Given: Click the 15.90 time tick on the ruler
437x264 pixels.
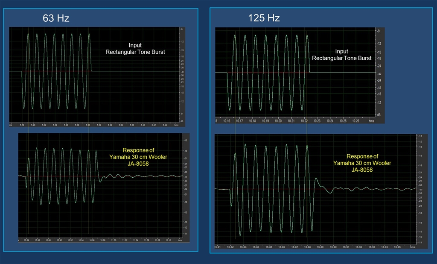Looking at the screenshot, I should tap(333, 247).
